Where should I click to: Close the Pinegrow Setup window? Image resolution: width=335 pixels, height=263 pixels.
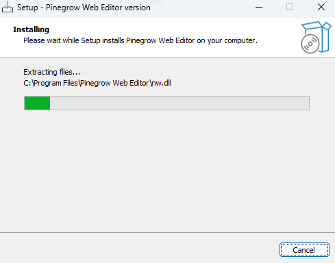(x=321, y=8)
